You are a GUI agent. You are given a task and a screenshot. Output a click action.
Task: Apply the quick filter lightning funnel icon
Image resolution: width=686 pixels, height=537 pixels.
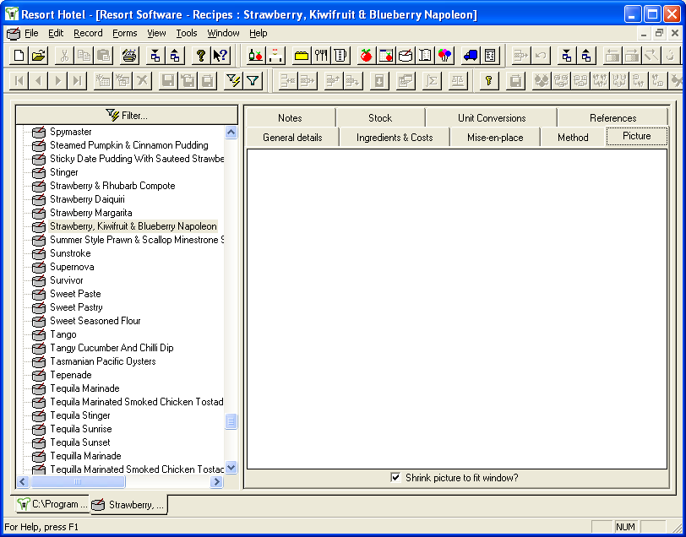(x=233, y=81)
